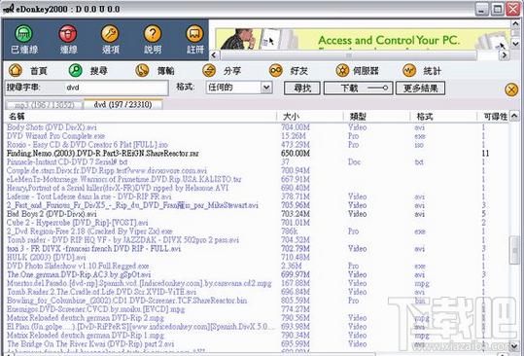Open 選項 options wrench icon

110,34
